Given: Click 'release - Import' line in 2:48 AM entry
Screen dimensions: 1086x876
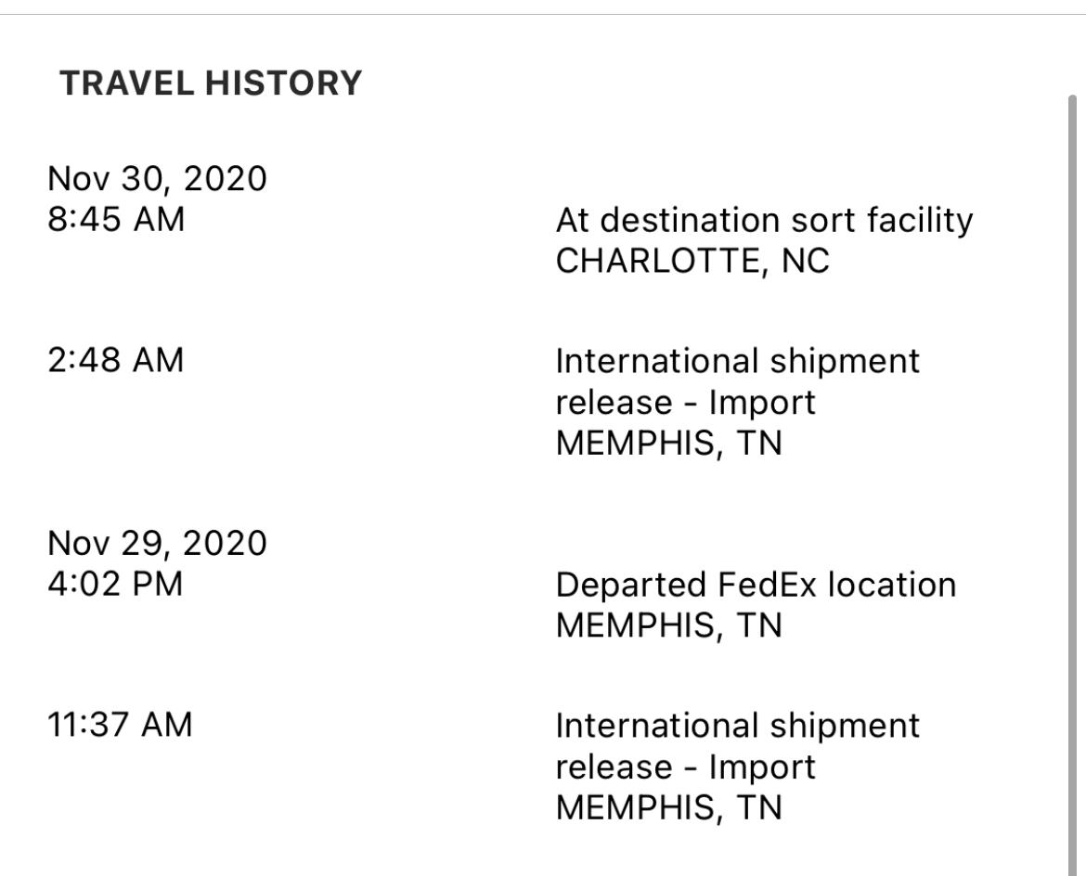Looking at the screenshot, I should (686, 403).
